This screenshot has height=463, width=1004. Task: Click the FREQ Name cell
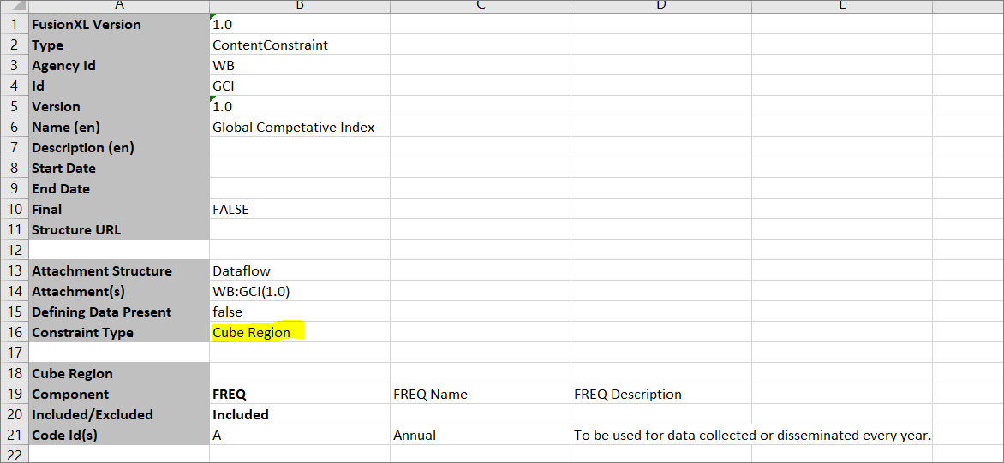430,395
